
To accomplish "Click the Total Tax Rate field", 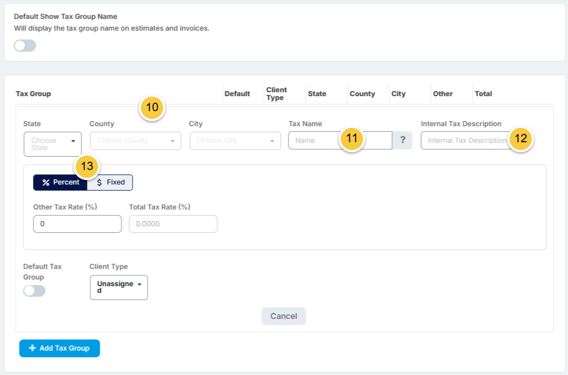I will point(173,224).
